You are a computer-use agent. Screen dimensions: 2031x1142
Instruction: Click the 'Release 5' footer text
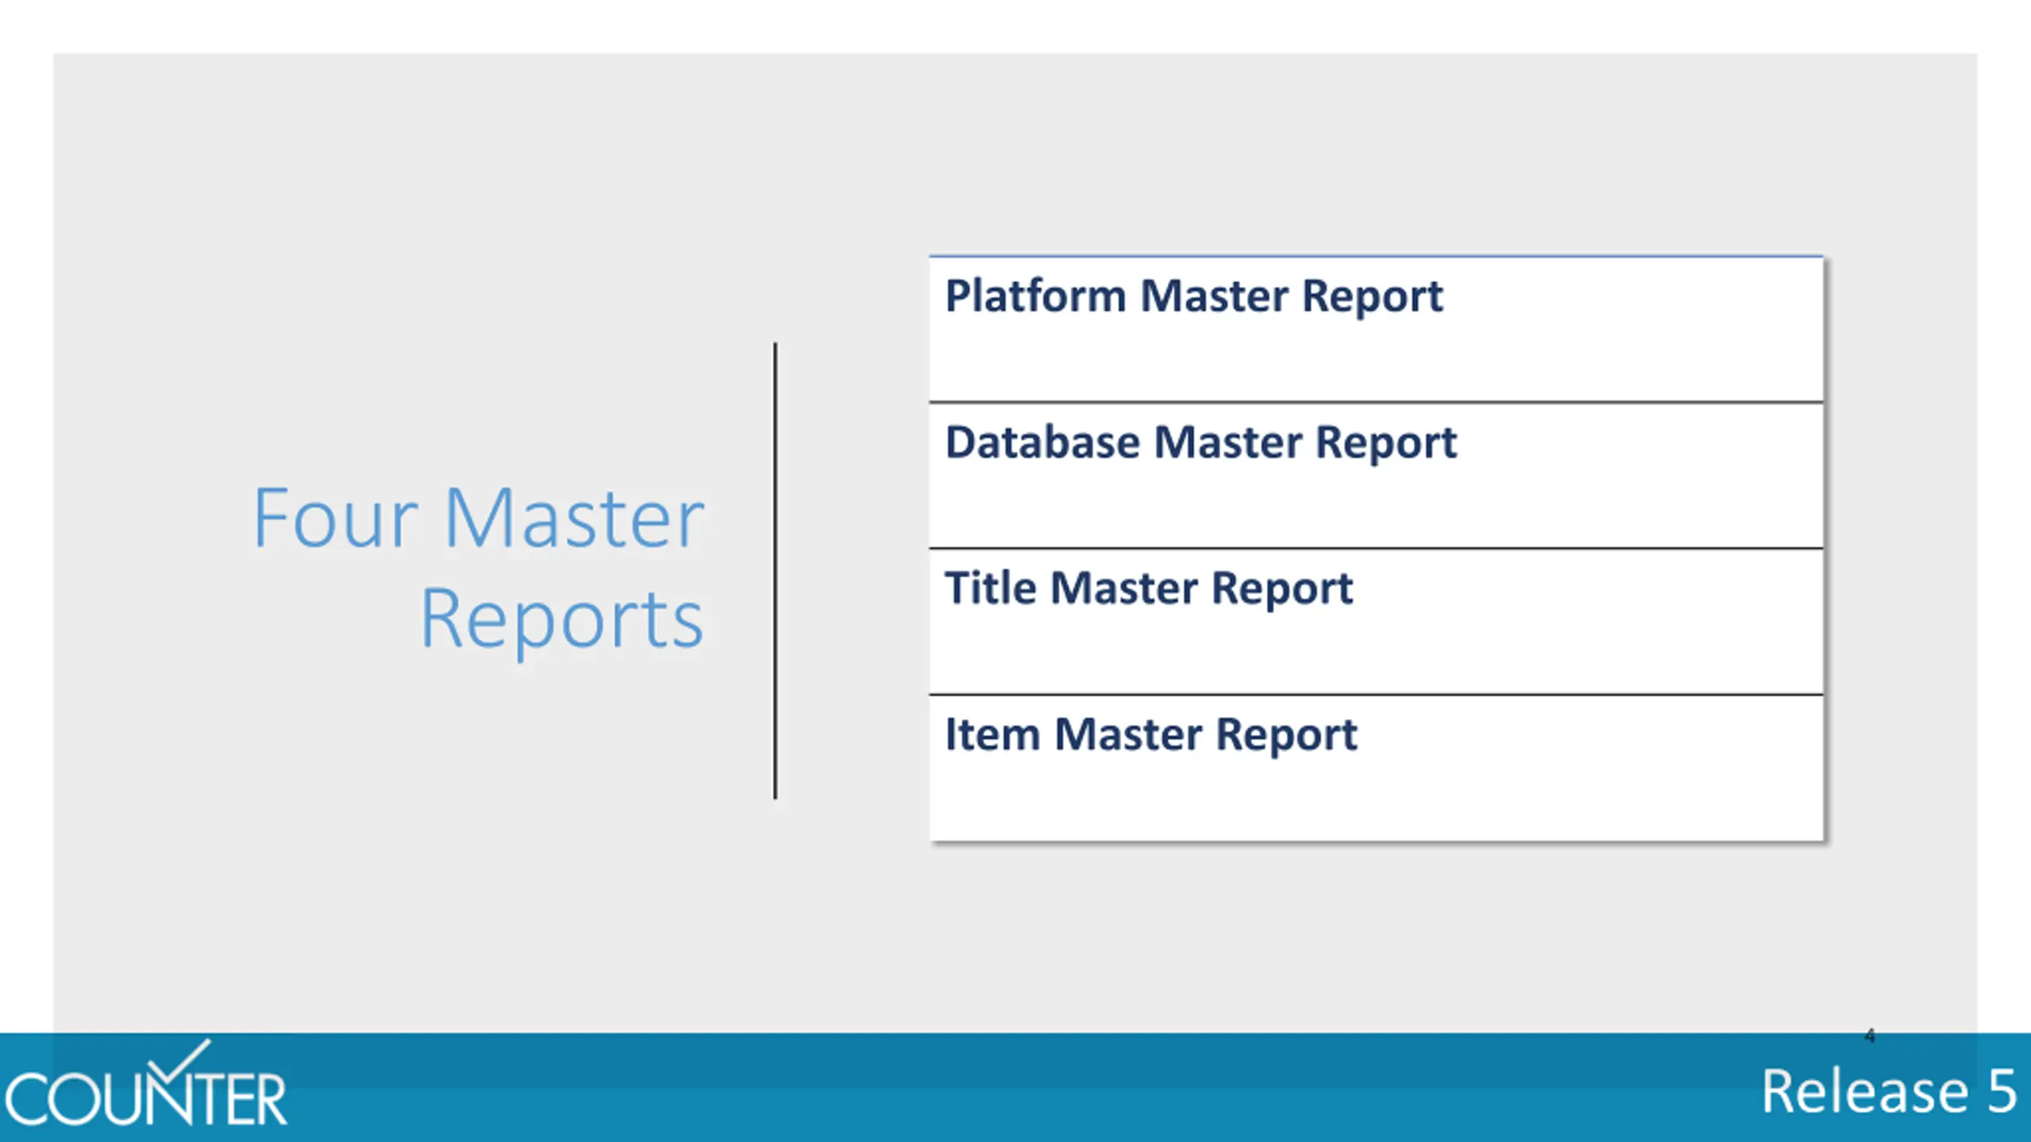coord(1889,1091)
